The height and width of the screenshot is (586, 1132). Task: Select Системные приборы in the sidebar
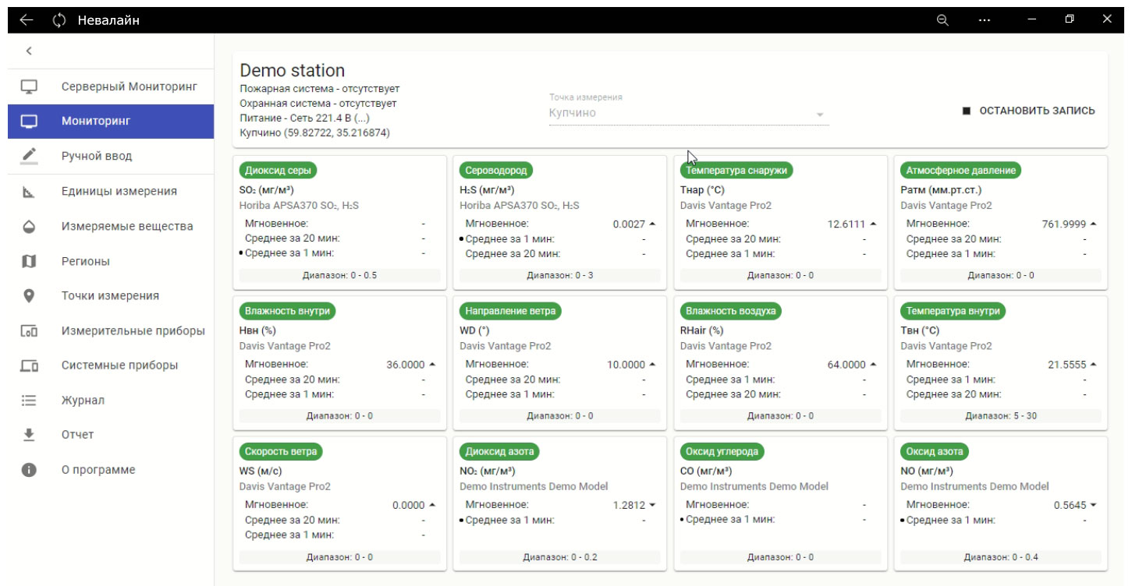pyautogui.click(x=119, y=365)
